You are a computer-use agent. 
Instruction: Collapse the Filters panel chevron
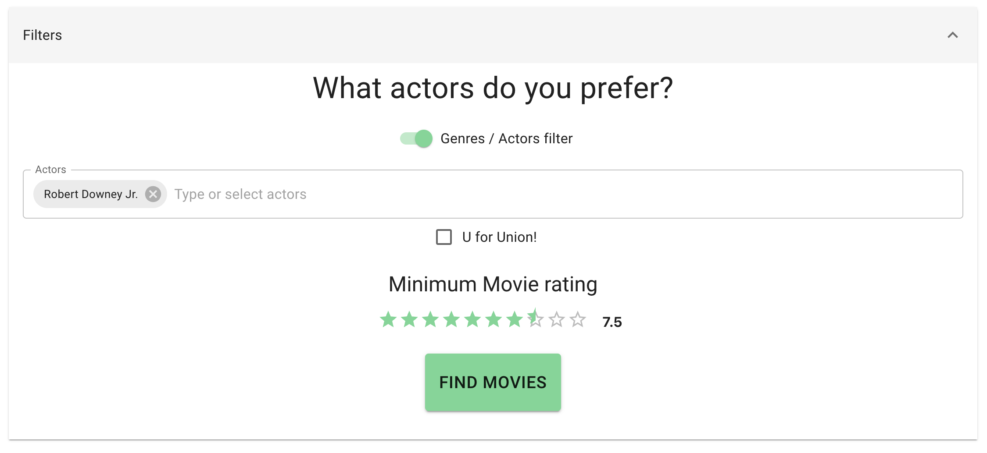click(x=952, y=35)
